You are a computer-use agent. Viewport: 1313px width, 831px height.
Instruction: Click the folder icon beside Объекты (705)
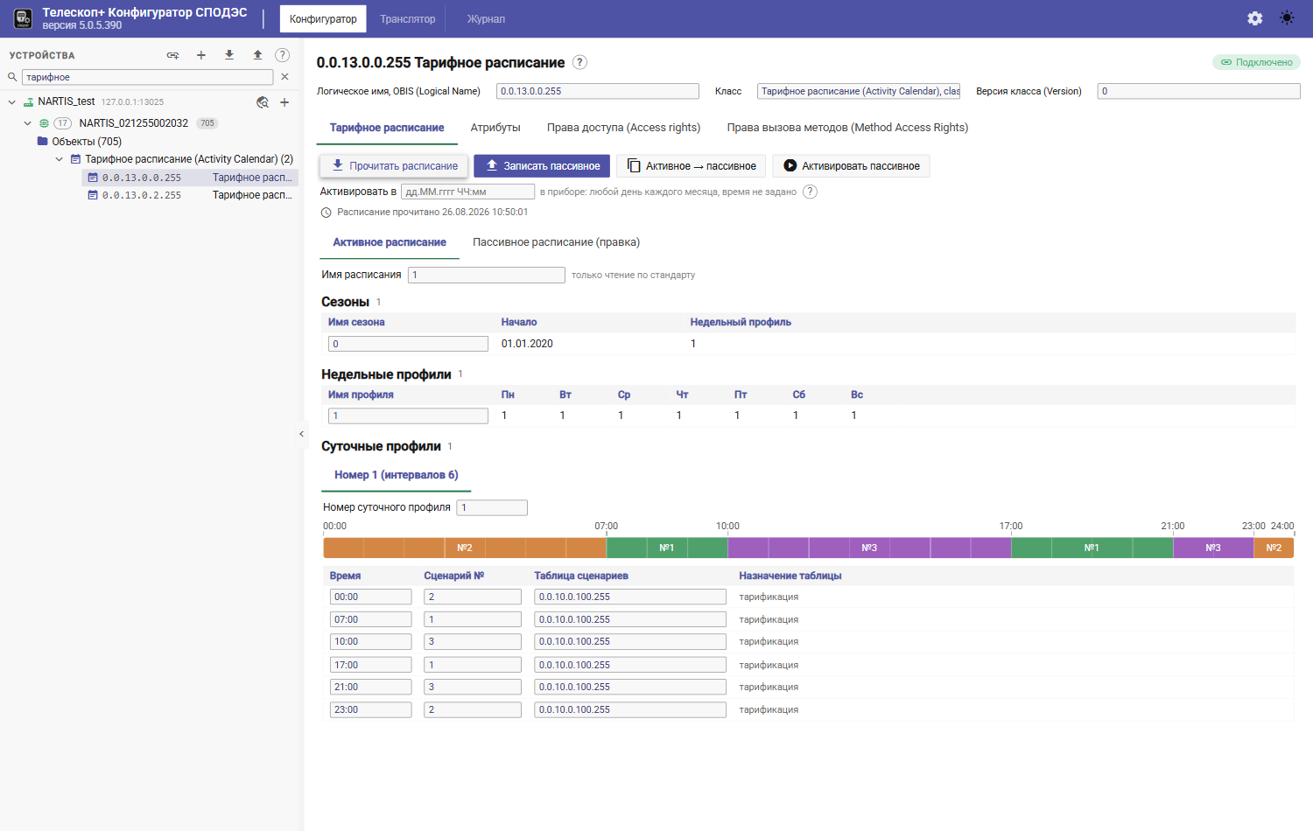click(x=42, y=141)
